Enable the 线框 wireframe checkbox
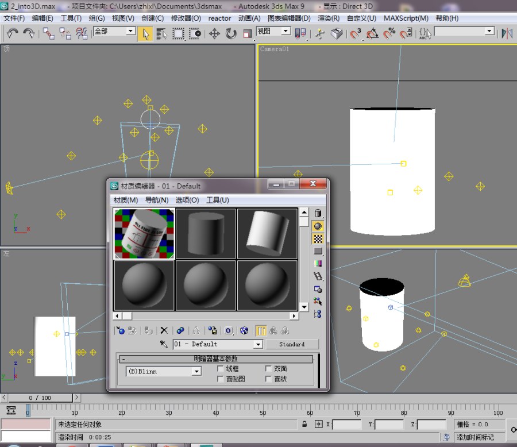Viewport: 517px width, 447px height. coord(221,369)
